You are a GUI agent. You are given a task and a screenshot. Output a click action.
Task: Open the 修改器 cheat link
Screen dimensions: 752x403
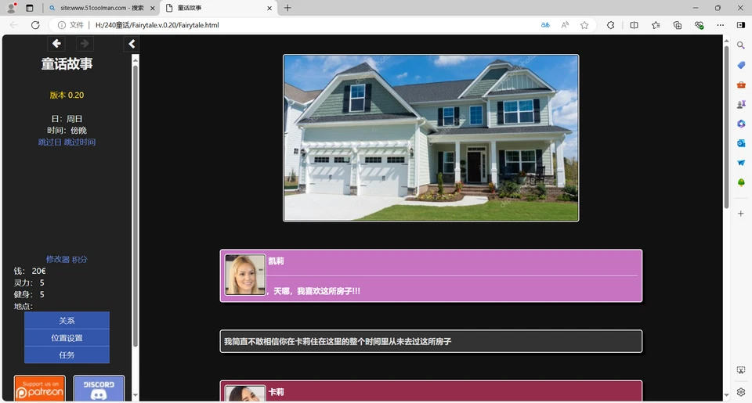57,259
